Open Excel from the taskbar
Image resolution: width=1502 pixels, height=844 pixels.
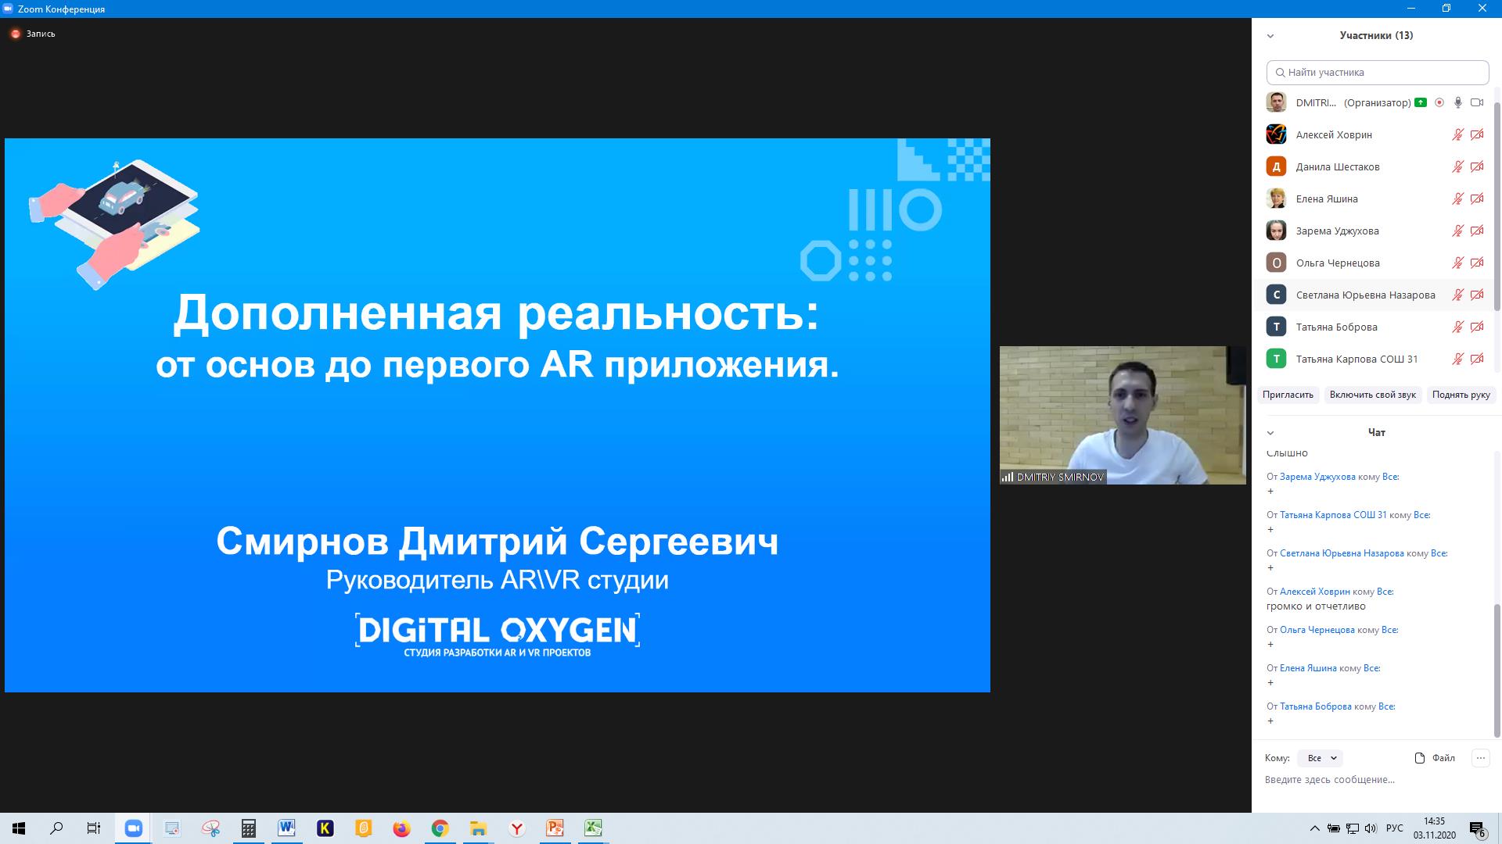click(593, 828)
